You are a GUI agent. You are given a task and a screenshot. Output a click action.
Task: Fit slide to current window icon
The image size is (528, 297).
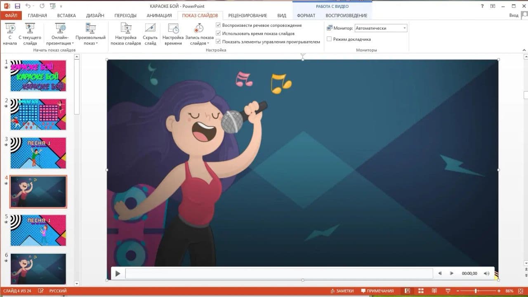tap(521, 291)
